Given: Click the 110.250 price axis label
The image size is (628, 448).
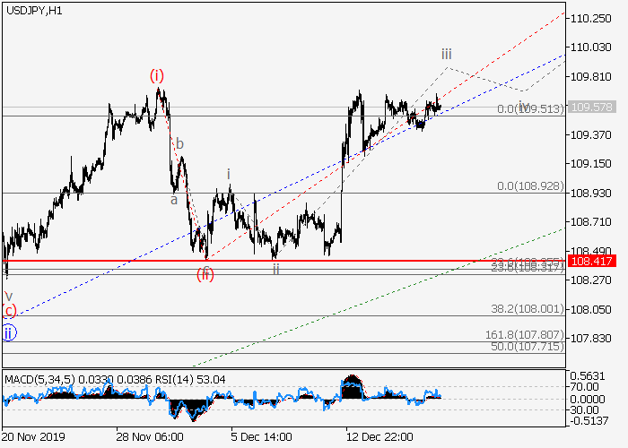Looking at the screenshot, I should tap(590, 19).
